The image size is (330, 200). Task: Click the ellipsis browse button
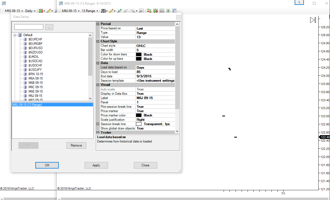coord(49,27)
